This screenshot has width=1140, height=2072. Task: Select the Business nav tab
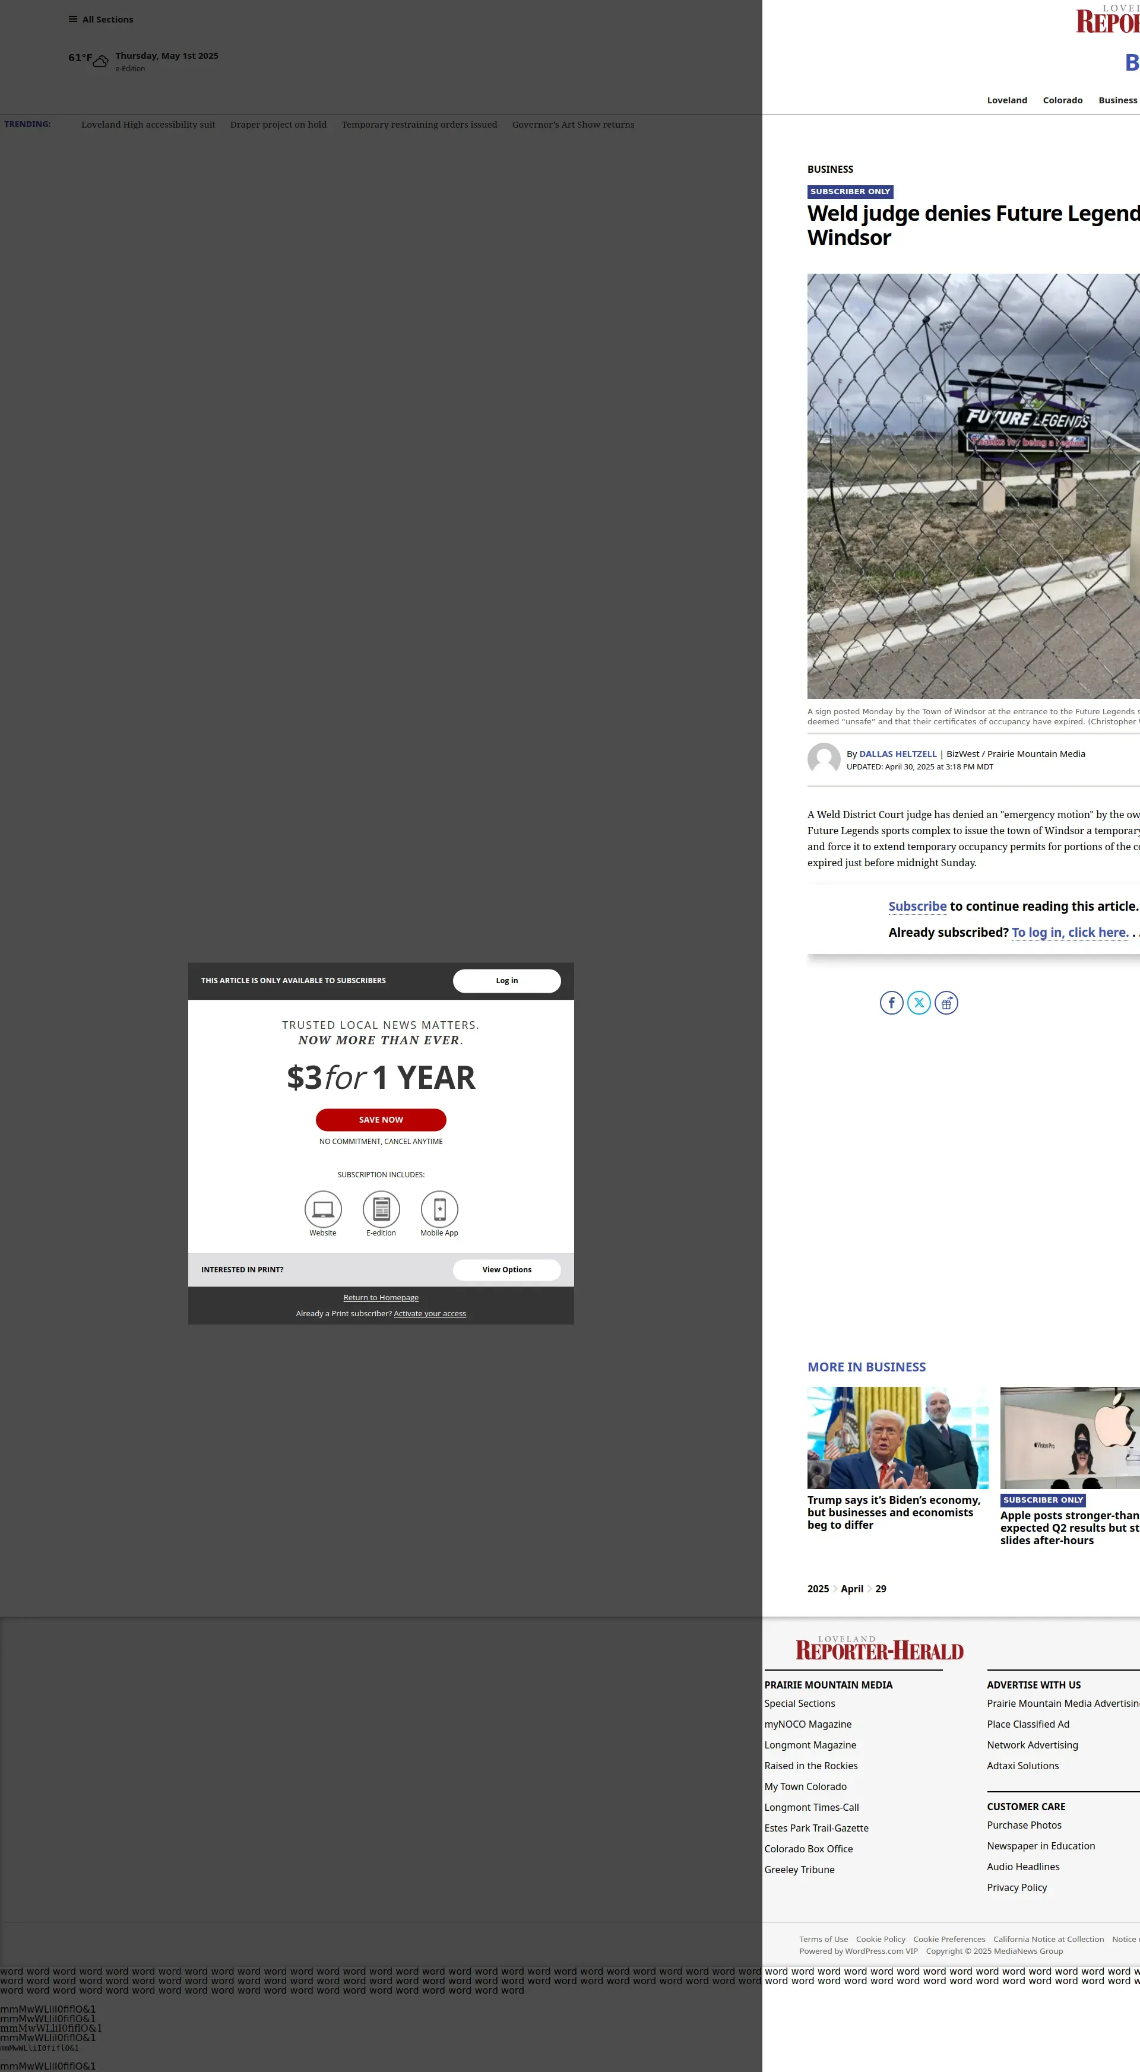coord(1118,100)
